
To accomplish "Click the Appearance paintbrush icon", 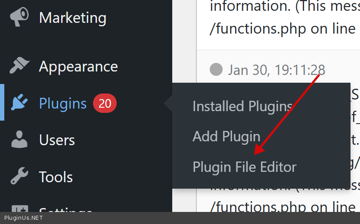I will tap(19, 66).
